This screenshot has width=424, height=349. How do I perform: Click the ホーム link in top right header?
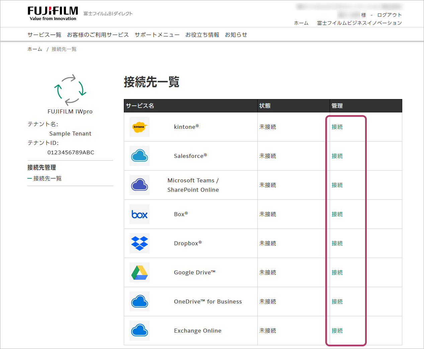tap(301, 23)
